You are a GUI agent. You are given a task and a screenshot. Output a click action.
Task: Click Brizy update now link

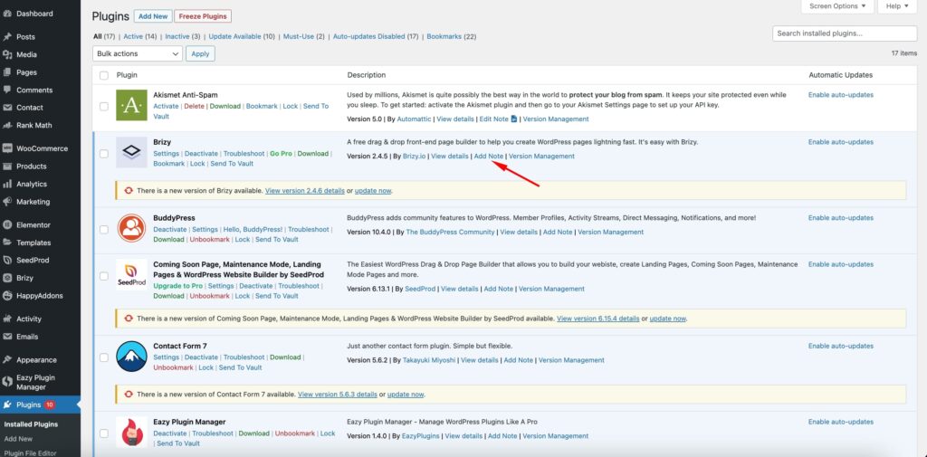click(373, 191)
